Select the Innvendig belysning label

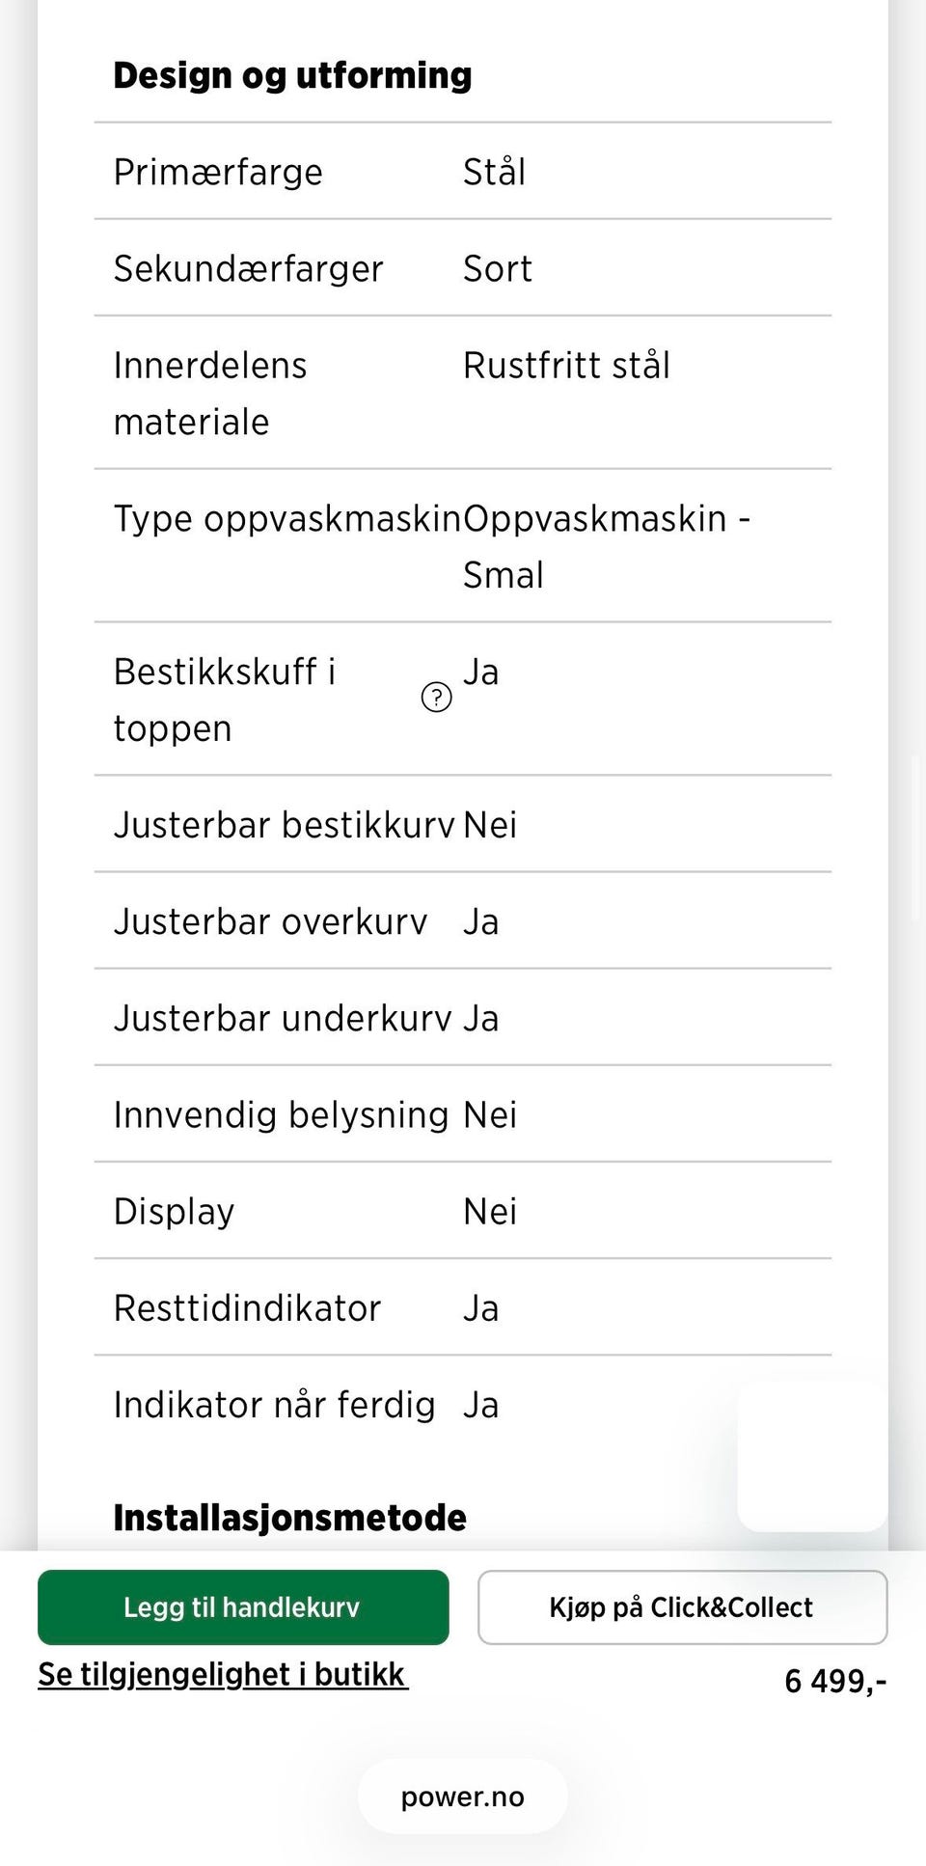pos(281,1114)
